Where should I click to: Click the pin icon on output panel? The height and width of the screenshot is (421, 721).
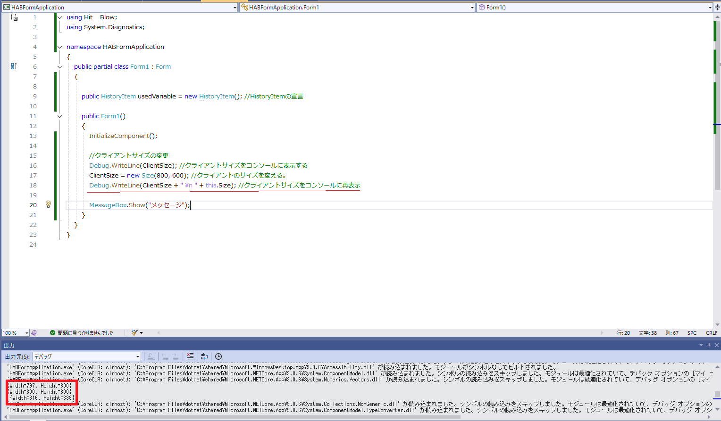point(709,345)
